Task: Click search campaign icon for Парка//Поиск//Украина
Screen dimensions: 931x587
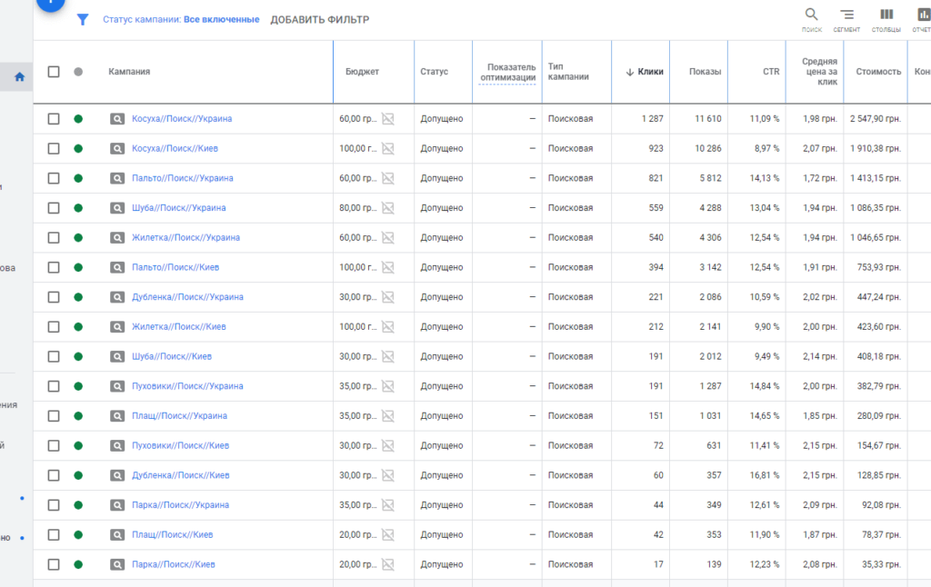Action: pyautogui.click(x=117, y=505)
